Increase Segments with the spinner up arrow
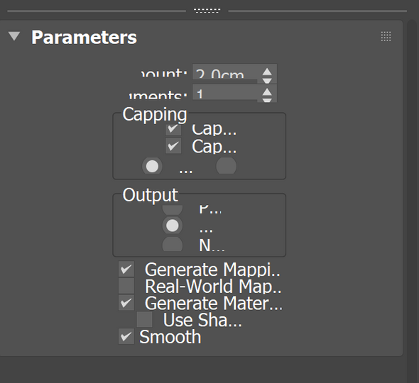 (267, 92)
